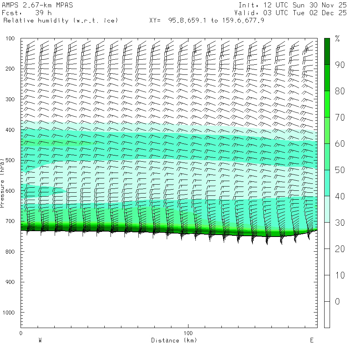Click the colorbar label 0
Screen dimensions: 349x349
(x=337, y=302)
